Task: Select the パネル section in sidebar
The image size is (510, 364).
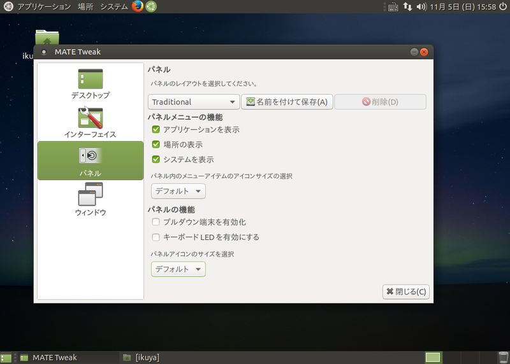Action: pos(91,160)
